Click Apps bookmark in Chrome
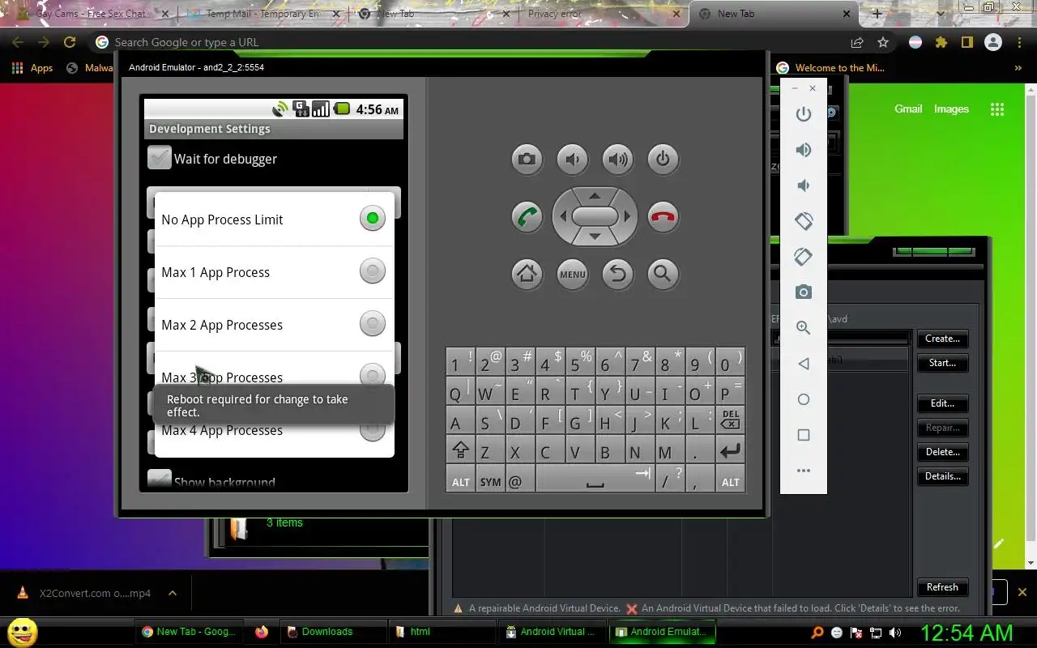The height and width of the screenshot is (648, 1037). point(33,68)
